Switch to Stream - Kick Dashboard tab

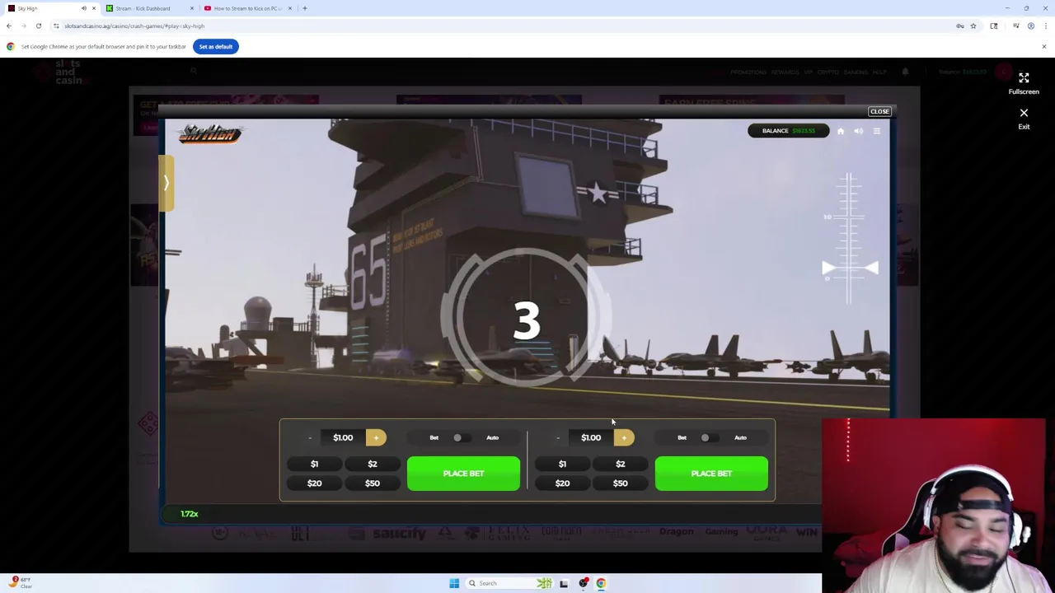pyautogui.click(x=148, y=8)
